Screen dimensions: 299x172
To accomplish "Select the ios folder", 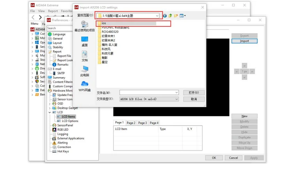I will (x=103, y=23).
